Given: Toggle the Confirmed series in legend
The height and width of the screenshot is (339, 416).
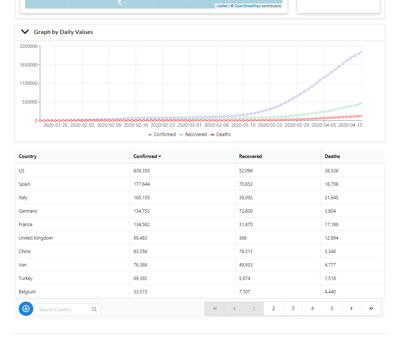Looking at the screenshot, I should [x=162, y=135].
